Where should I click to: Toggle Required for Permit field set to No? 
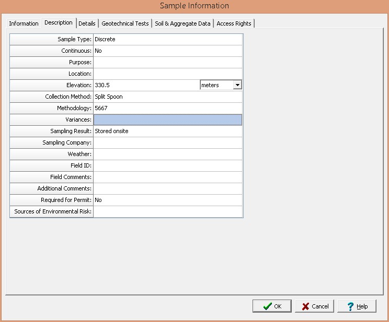click(x=167, y=200)
